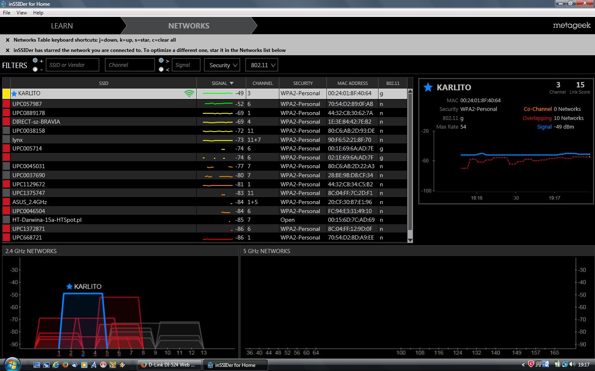Image resolution: width=595 pixels, height=371 pixels.
Task: Switch to the LEARN tab
Action: [x=62, y=26]
